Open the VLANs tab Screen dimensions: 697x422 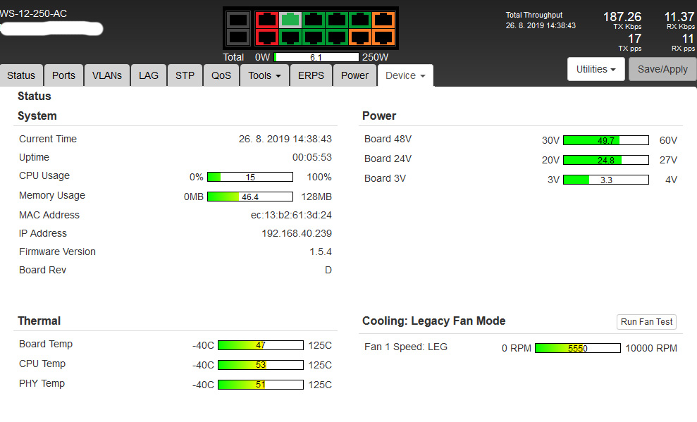pos(106,75)
